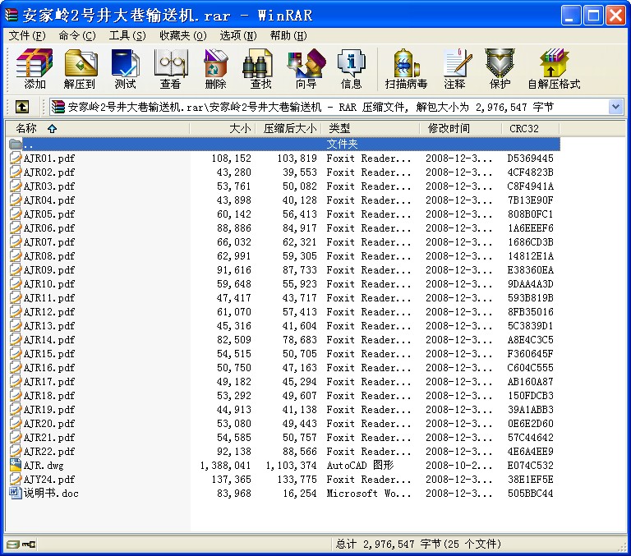Open the 工具(S) menu
Viewport: 631px width, 556px height.
point(127,36)
